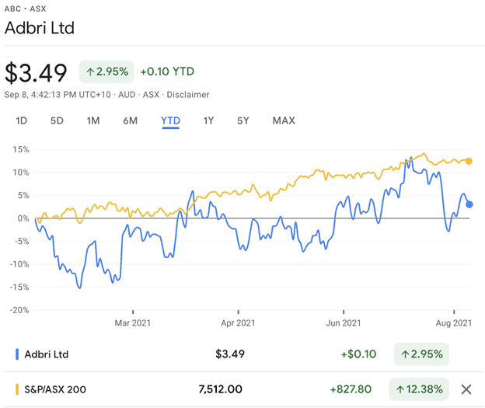Click the large $3.49 headline price
Viewport: 485px width, 408px height.
pos(36,73)
